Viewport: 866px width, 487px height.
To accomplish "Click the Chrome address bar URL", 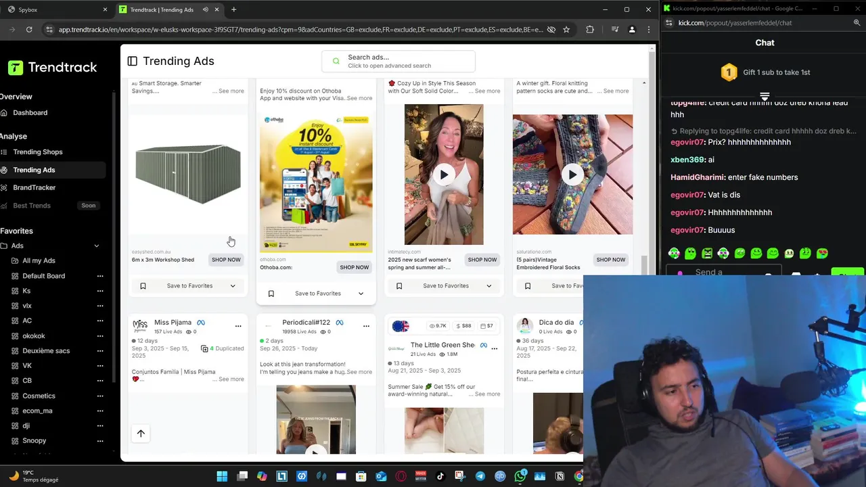I will (x=300, y=30).
